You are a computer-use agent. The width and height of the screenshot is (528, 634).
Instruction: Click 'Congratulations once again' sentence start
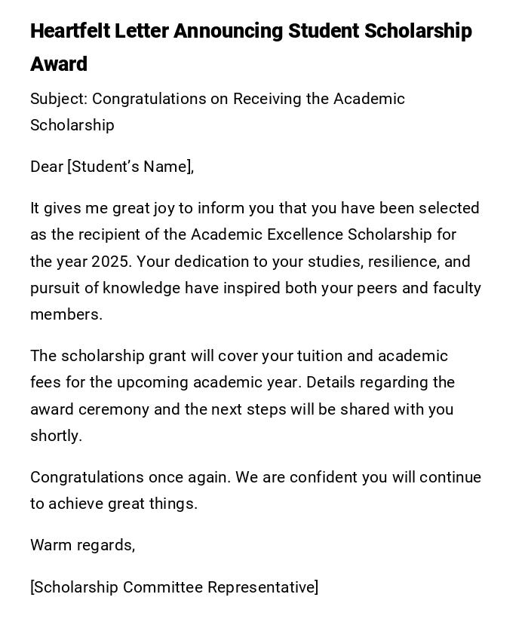pyautogui.click(x=130, y=478)
